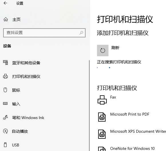Screen dimensions: 166x151
Task: Click the keyboard icon beside 输入
Action: pyautogui.click(x=5, y=104)
